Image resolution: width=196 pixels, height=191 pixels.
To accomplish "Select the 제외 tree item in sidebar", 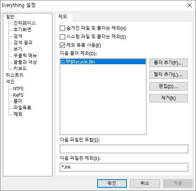I will tap(18, 114).
